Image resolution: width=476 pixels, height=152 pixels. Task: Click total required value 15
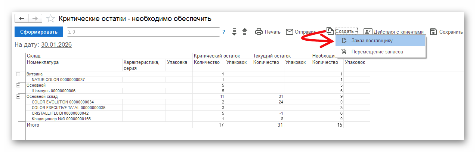tap(340, 125)
